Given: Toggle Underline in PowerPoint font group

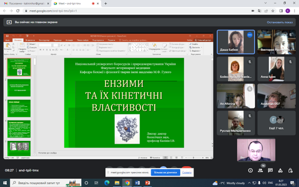Looking at the screenshot, I should tap(47, 50).
